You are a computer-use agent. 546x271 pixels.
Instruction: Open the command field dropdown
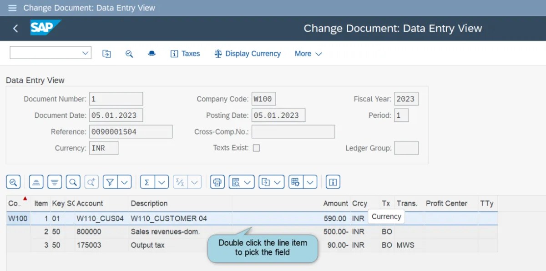pyautogui.click(x=85, y=53)
